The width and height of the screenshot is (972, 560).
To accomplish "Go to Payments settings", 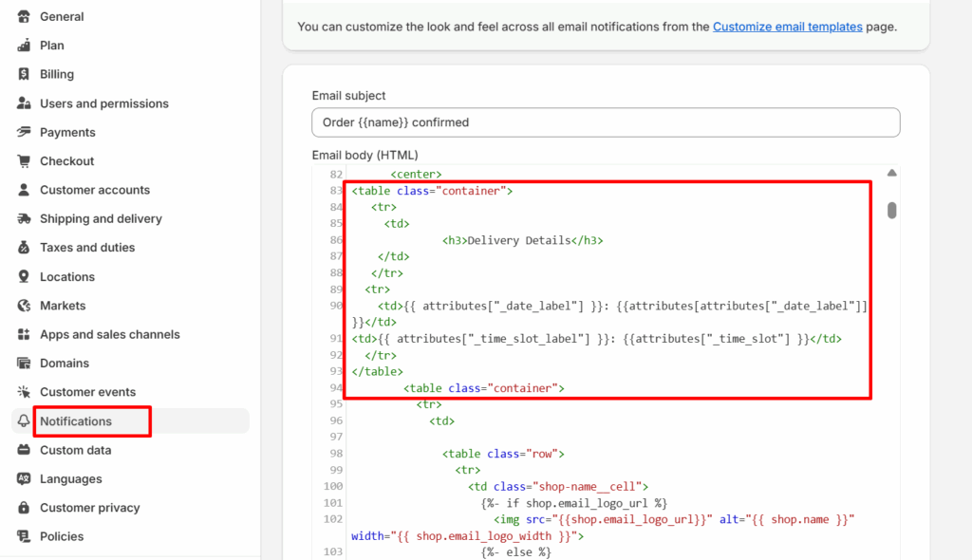I will tap(67, 132).
